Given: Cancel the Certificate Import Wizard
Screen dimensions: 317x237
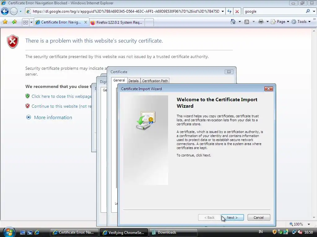Looking at the screenshot, I should tap(258, 218).
